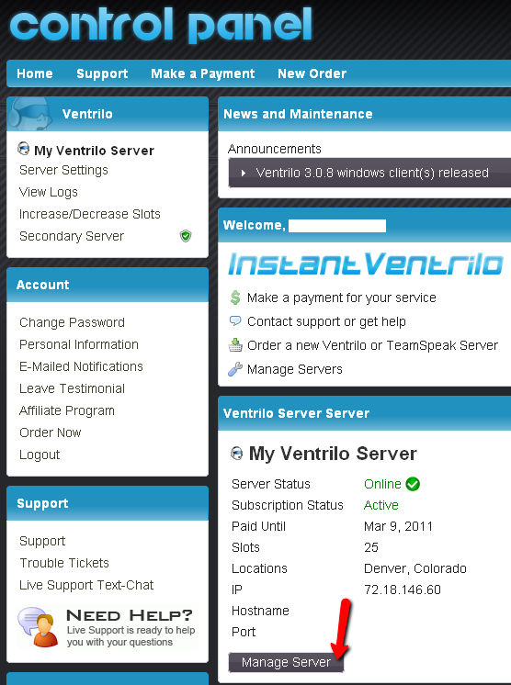Click Contact support or get help
The height and width of the screenshot is (685, 511).
[x=326, y=321]
